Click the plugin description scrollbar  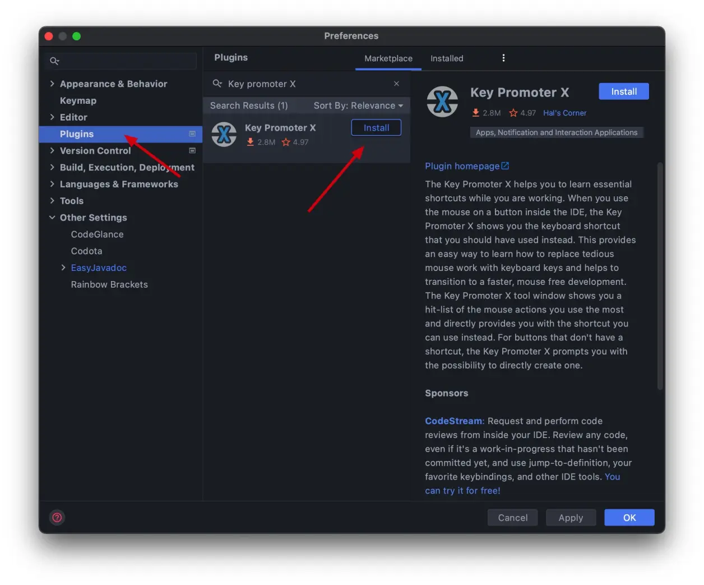click(x=660, y=276)
